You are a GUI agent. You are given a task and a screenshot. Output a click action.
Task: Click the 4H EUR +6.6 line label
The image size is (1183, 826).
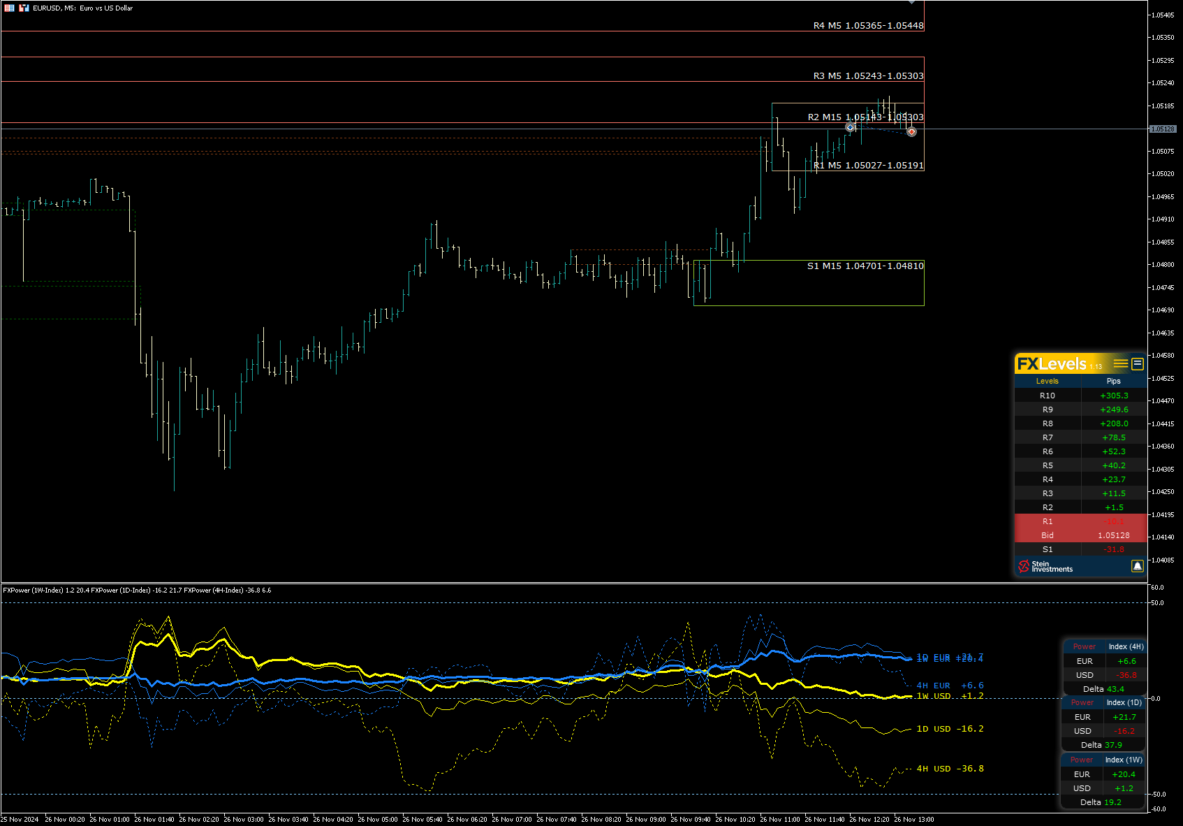coord(950,686)
